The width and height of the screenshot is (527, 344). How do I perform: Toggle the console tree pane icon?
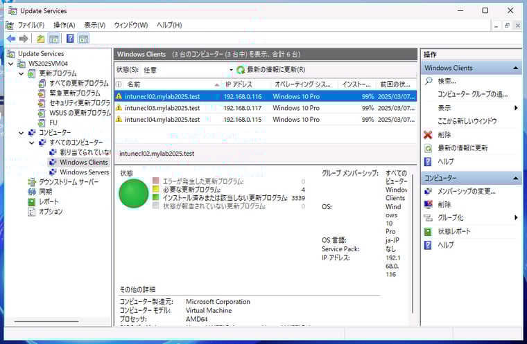[x=54, y=39]
